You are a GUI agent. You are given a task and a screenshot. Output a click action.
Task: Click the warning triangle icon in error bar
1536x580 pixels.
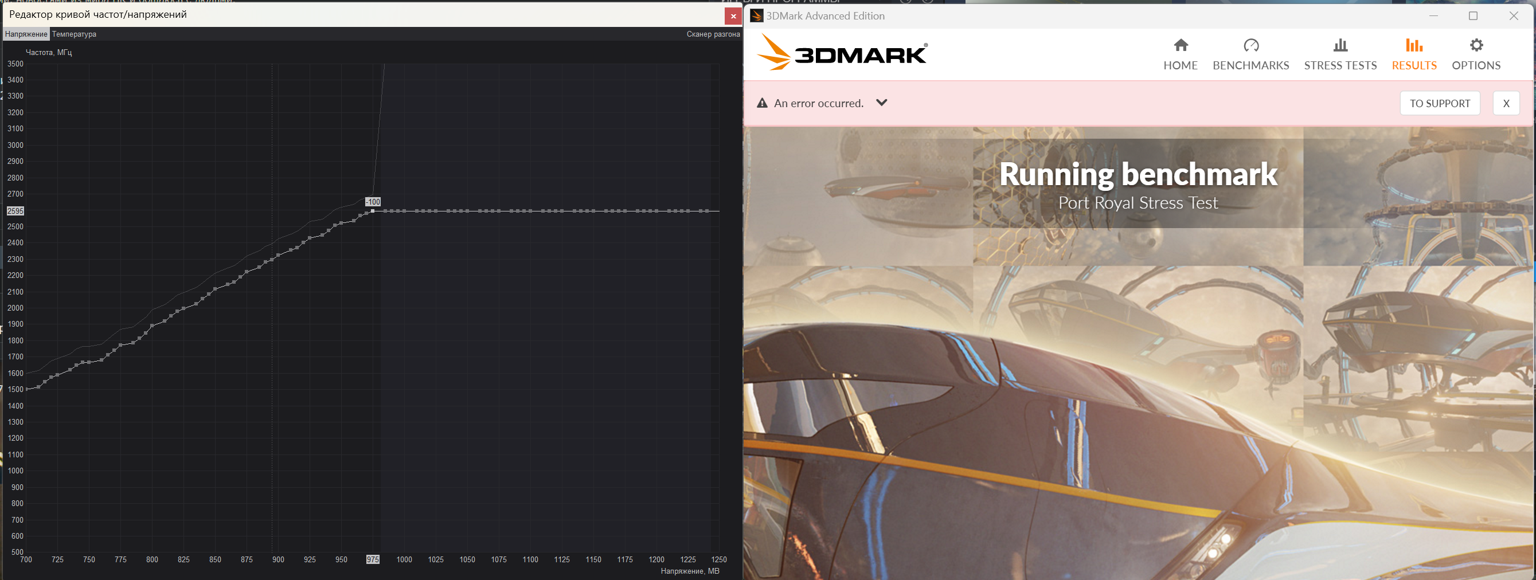click(x=761, y=103)
